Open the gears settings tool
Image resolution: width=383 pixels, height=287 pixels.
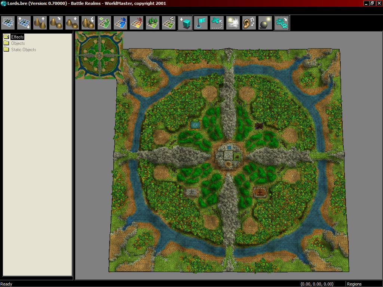pyautogui.click(x=281, y=23)
